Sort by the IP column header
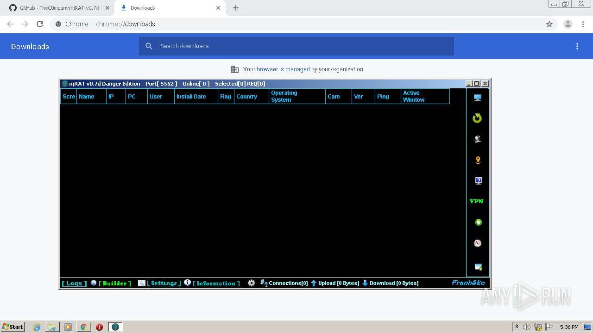 click(116, 96)
